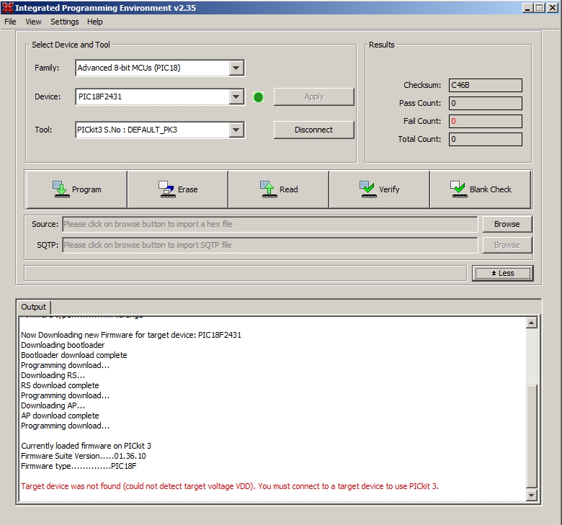Collapse the output panel with Less
The width and height of the screenshot is (562, 525).
[x=502, y=273]
